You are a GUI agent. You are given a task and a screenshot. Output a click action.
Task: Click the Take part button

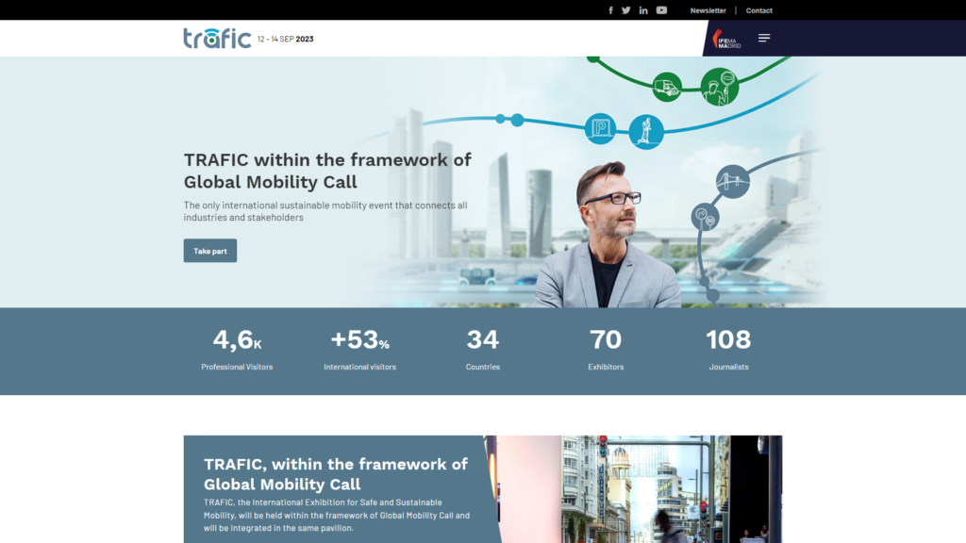tap(210, 251)
